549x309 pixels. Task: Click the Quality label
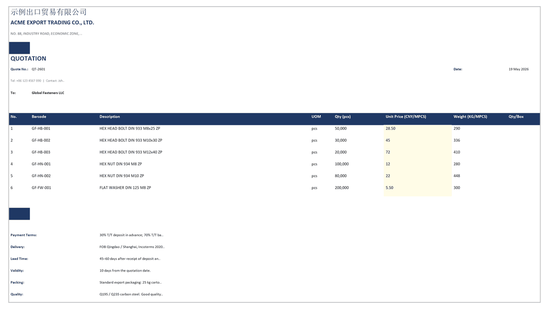(17, 294)
